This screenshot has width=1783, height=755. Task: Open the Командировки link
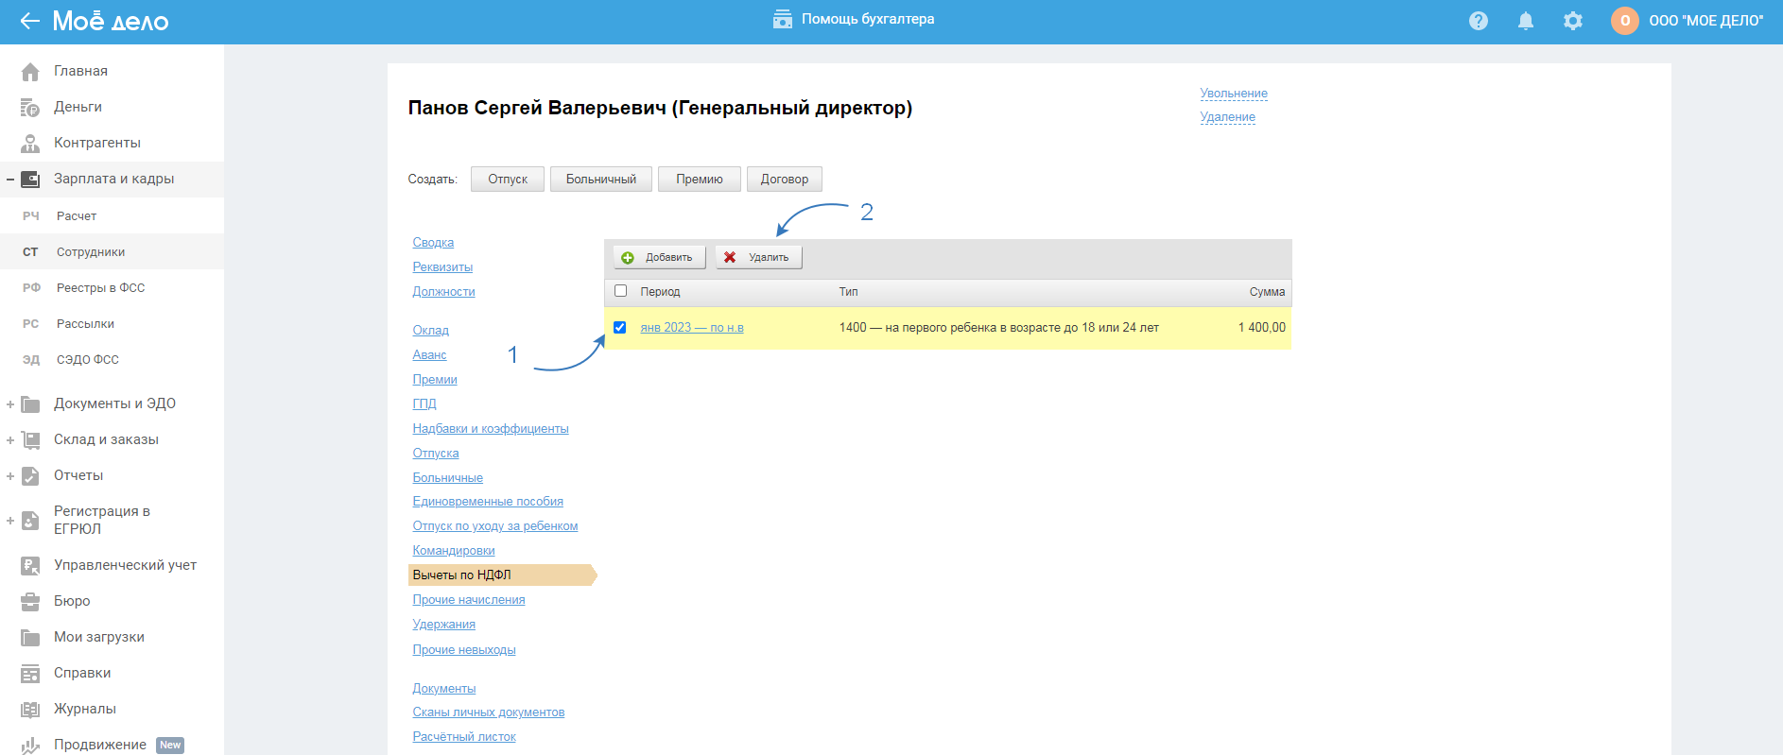click(x=454, y=551)
